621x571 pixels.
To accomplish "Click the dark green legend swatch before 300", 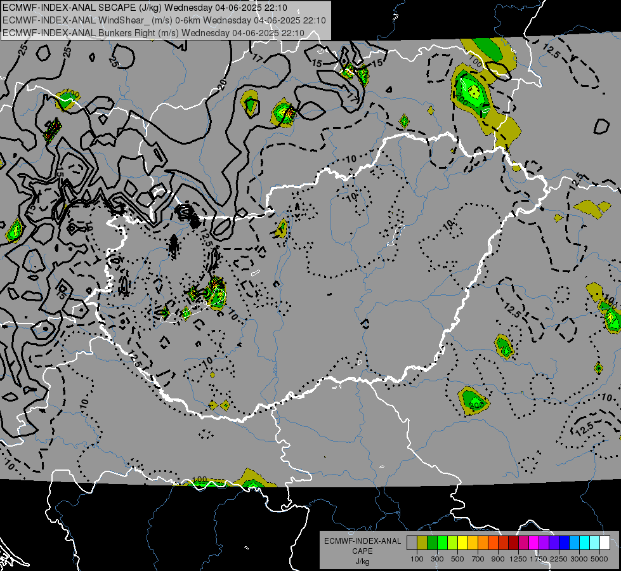I will point(432,543).
